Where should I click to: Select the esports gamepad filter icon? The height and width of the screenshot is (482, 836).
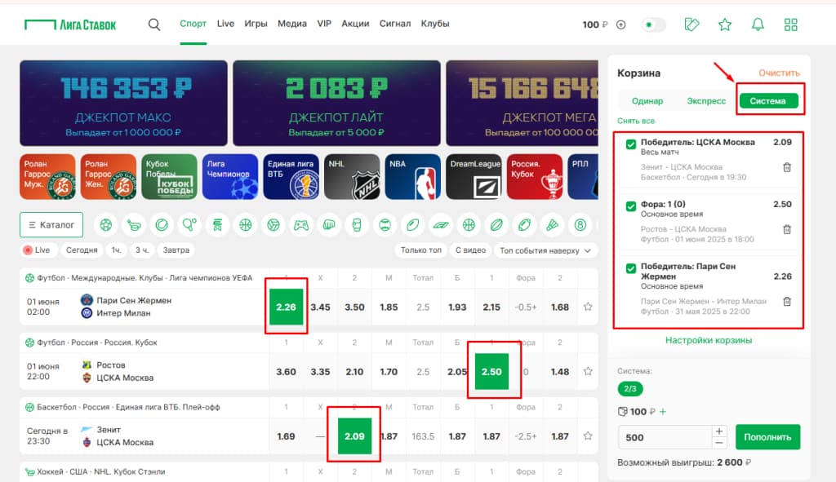301,225
